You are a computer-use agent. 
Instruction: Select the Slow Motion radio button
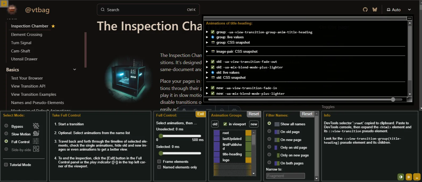(6, 134)
